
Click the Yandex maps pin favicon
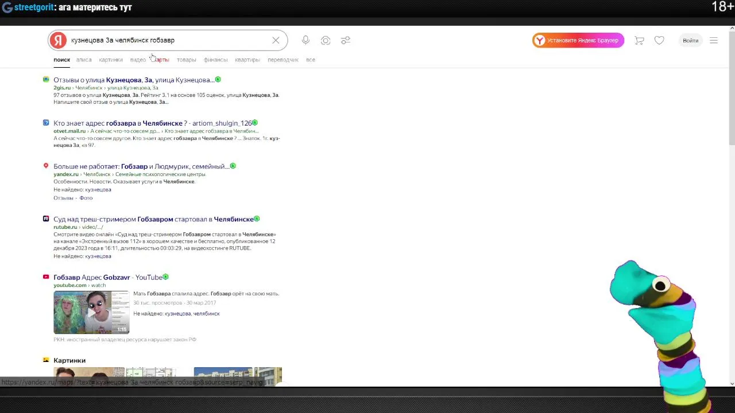[46, 166]
